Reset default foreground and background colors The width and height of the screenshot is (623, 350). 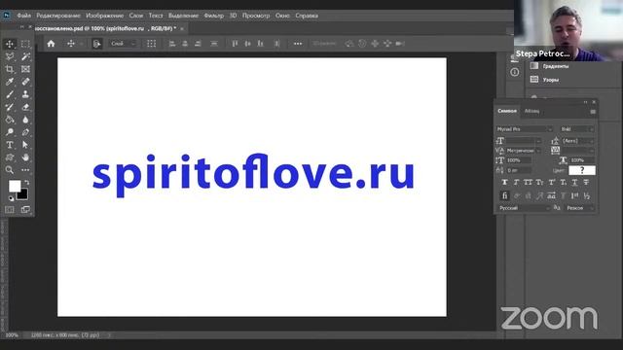click(x=11, y=198)
